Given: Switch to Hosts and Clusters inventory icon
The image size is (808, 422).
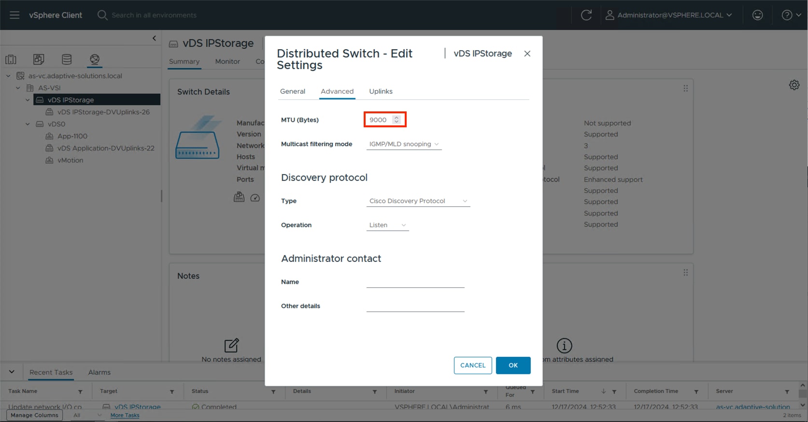Looking at the screenshot, I should pos(11,59).
